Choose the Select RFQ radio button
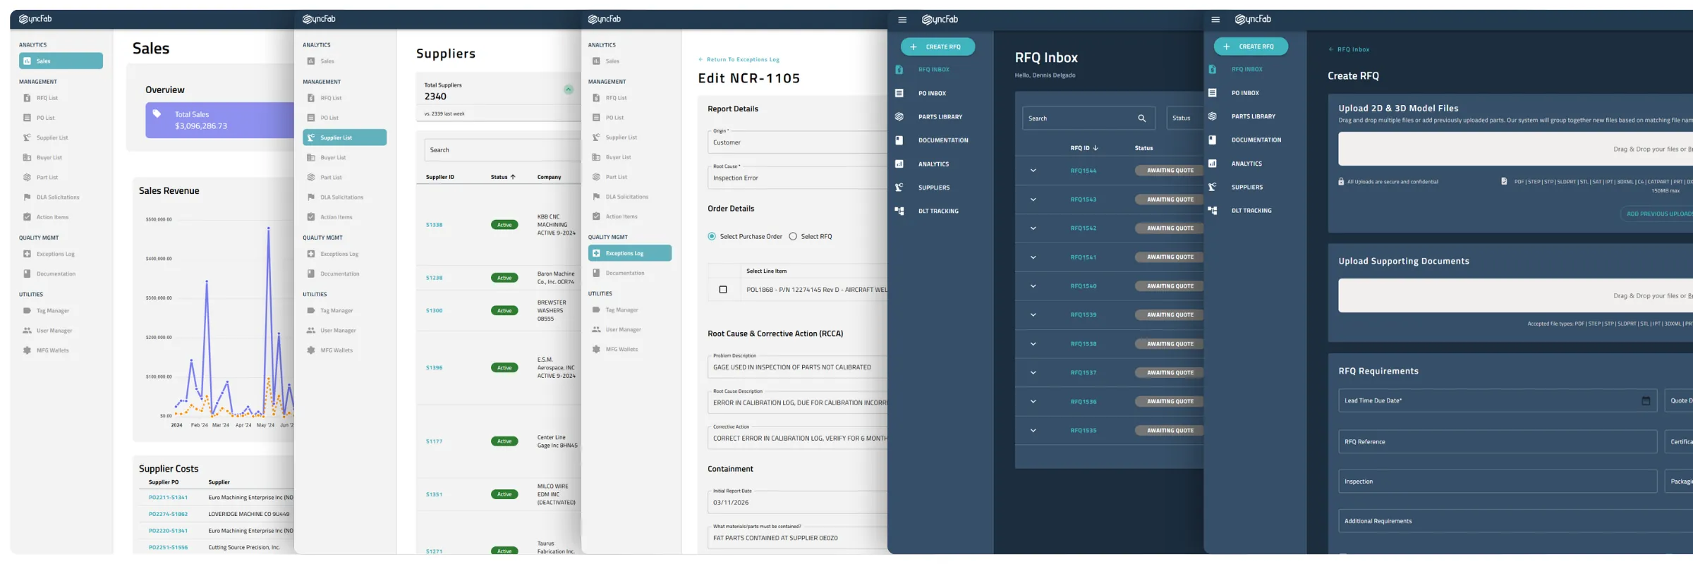The width and height of the screenshot is (1693, 564). [793, 237]
